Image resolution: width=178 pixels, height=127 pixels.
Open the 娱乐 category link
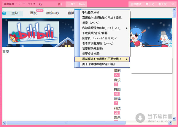click(x=117, y=117)
